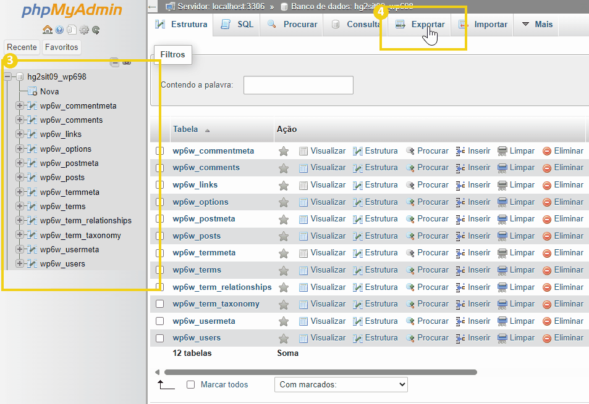Star the wp6w_term_taxonomy table

tap(284, 304)
